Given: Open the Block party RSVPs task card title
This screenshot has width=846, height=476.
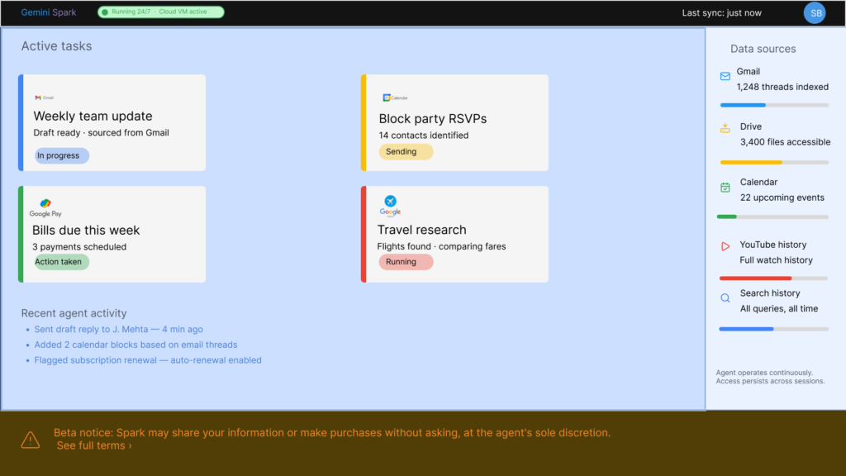Looking at the screenshot, I should 433,119.
